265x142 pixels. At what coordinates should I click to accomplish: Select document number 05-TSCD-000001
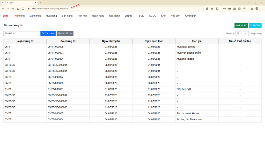(x=57, y=101)
